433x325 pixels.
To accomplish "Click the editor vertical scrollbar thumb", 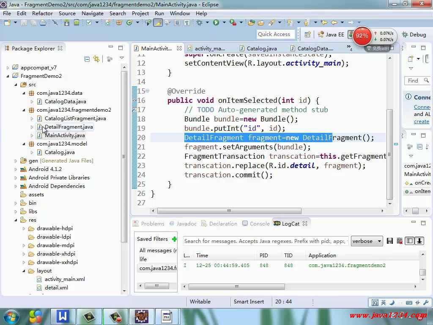I will tap(389, 154).
